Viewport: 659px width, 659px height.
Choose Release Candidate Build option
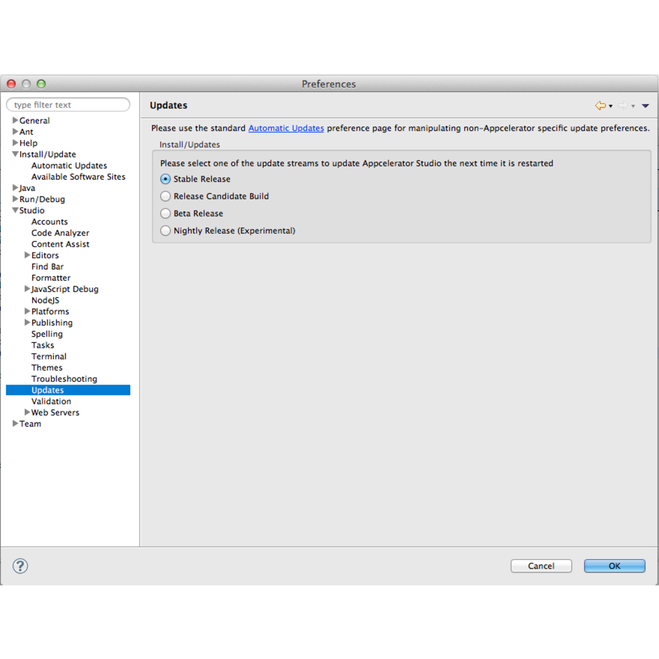pos(165,196)
